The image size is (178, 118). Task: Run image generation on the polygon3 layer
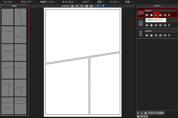156,35
